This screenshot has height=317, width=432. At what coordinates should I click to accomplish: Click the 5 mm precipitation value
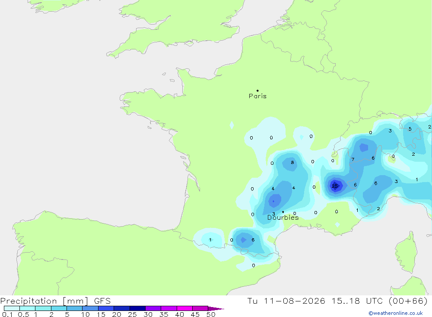[410, 129]
